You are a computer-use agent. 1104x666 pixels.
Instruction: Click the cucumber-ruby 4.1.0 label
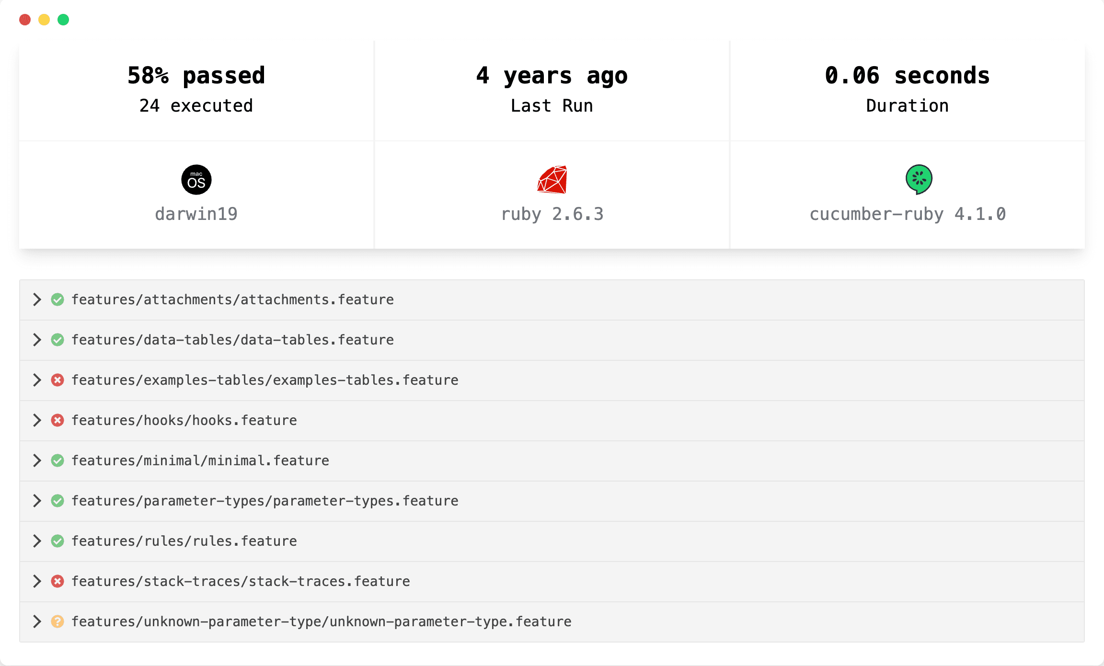click(x=908, y=214)
